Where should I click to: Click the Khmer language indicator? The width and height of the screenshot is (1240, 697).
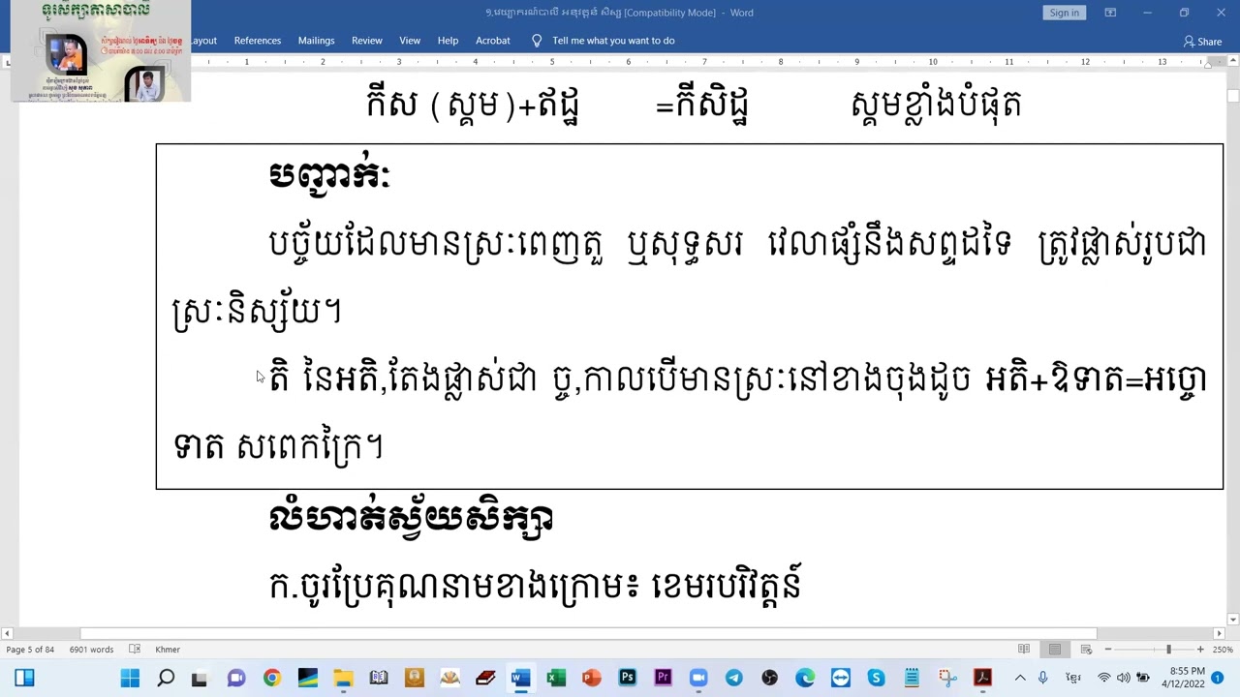168,650
